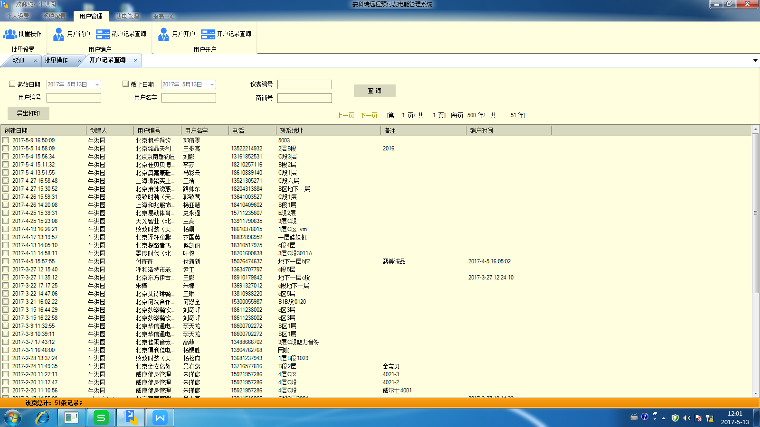Select the 熙美诚品 remark cell
Image resolution: width=760 pixels, height=427 pixels.
coord(394,261)
